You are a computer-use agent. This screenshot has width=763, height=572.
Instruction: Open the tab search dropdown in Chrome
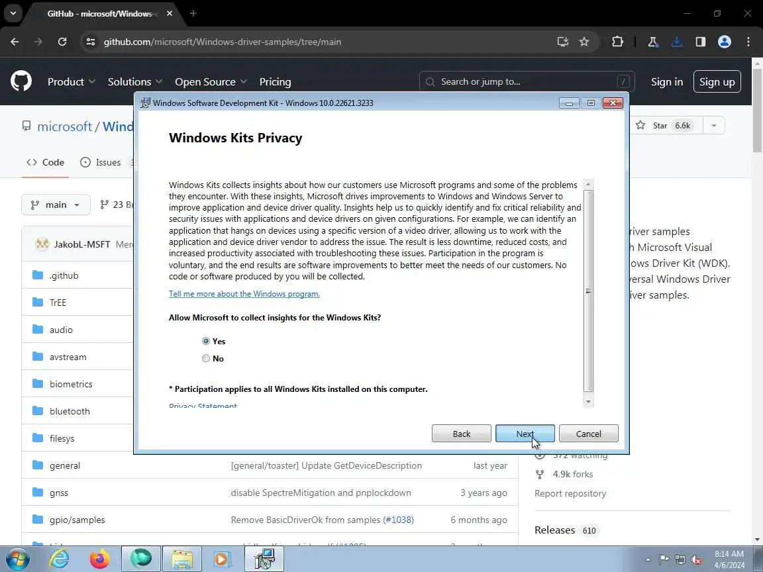pos(13,14)
